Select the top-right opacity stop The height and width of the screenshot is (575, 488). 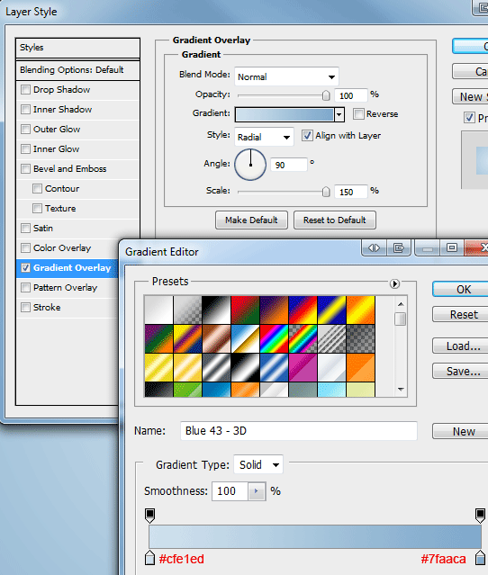(x=480, y=516)
